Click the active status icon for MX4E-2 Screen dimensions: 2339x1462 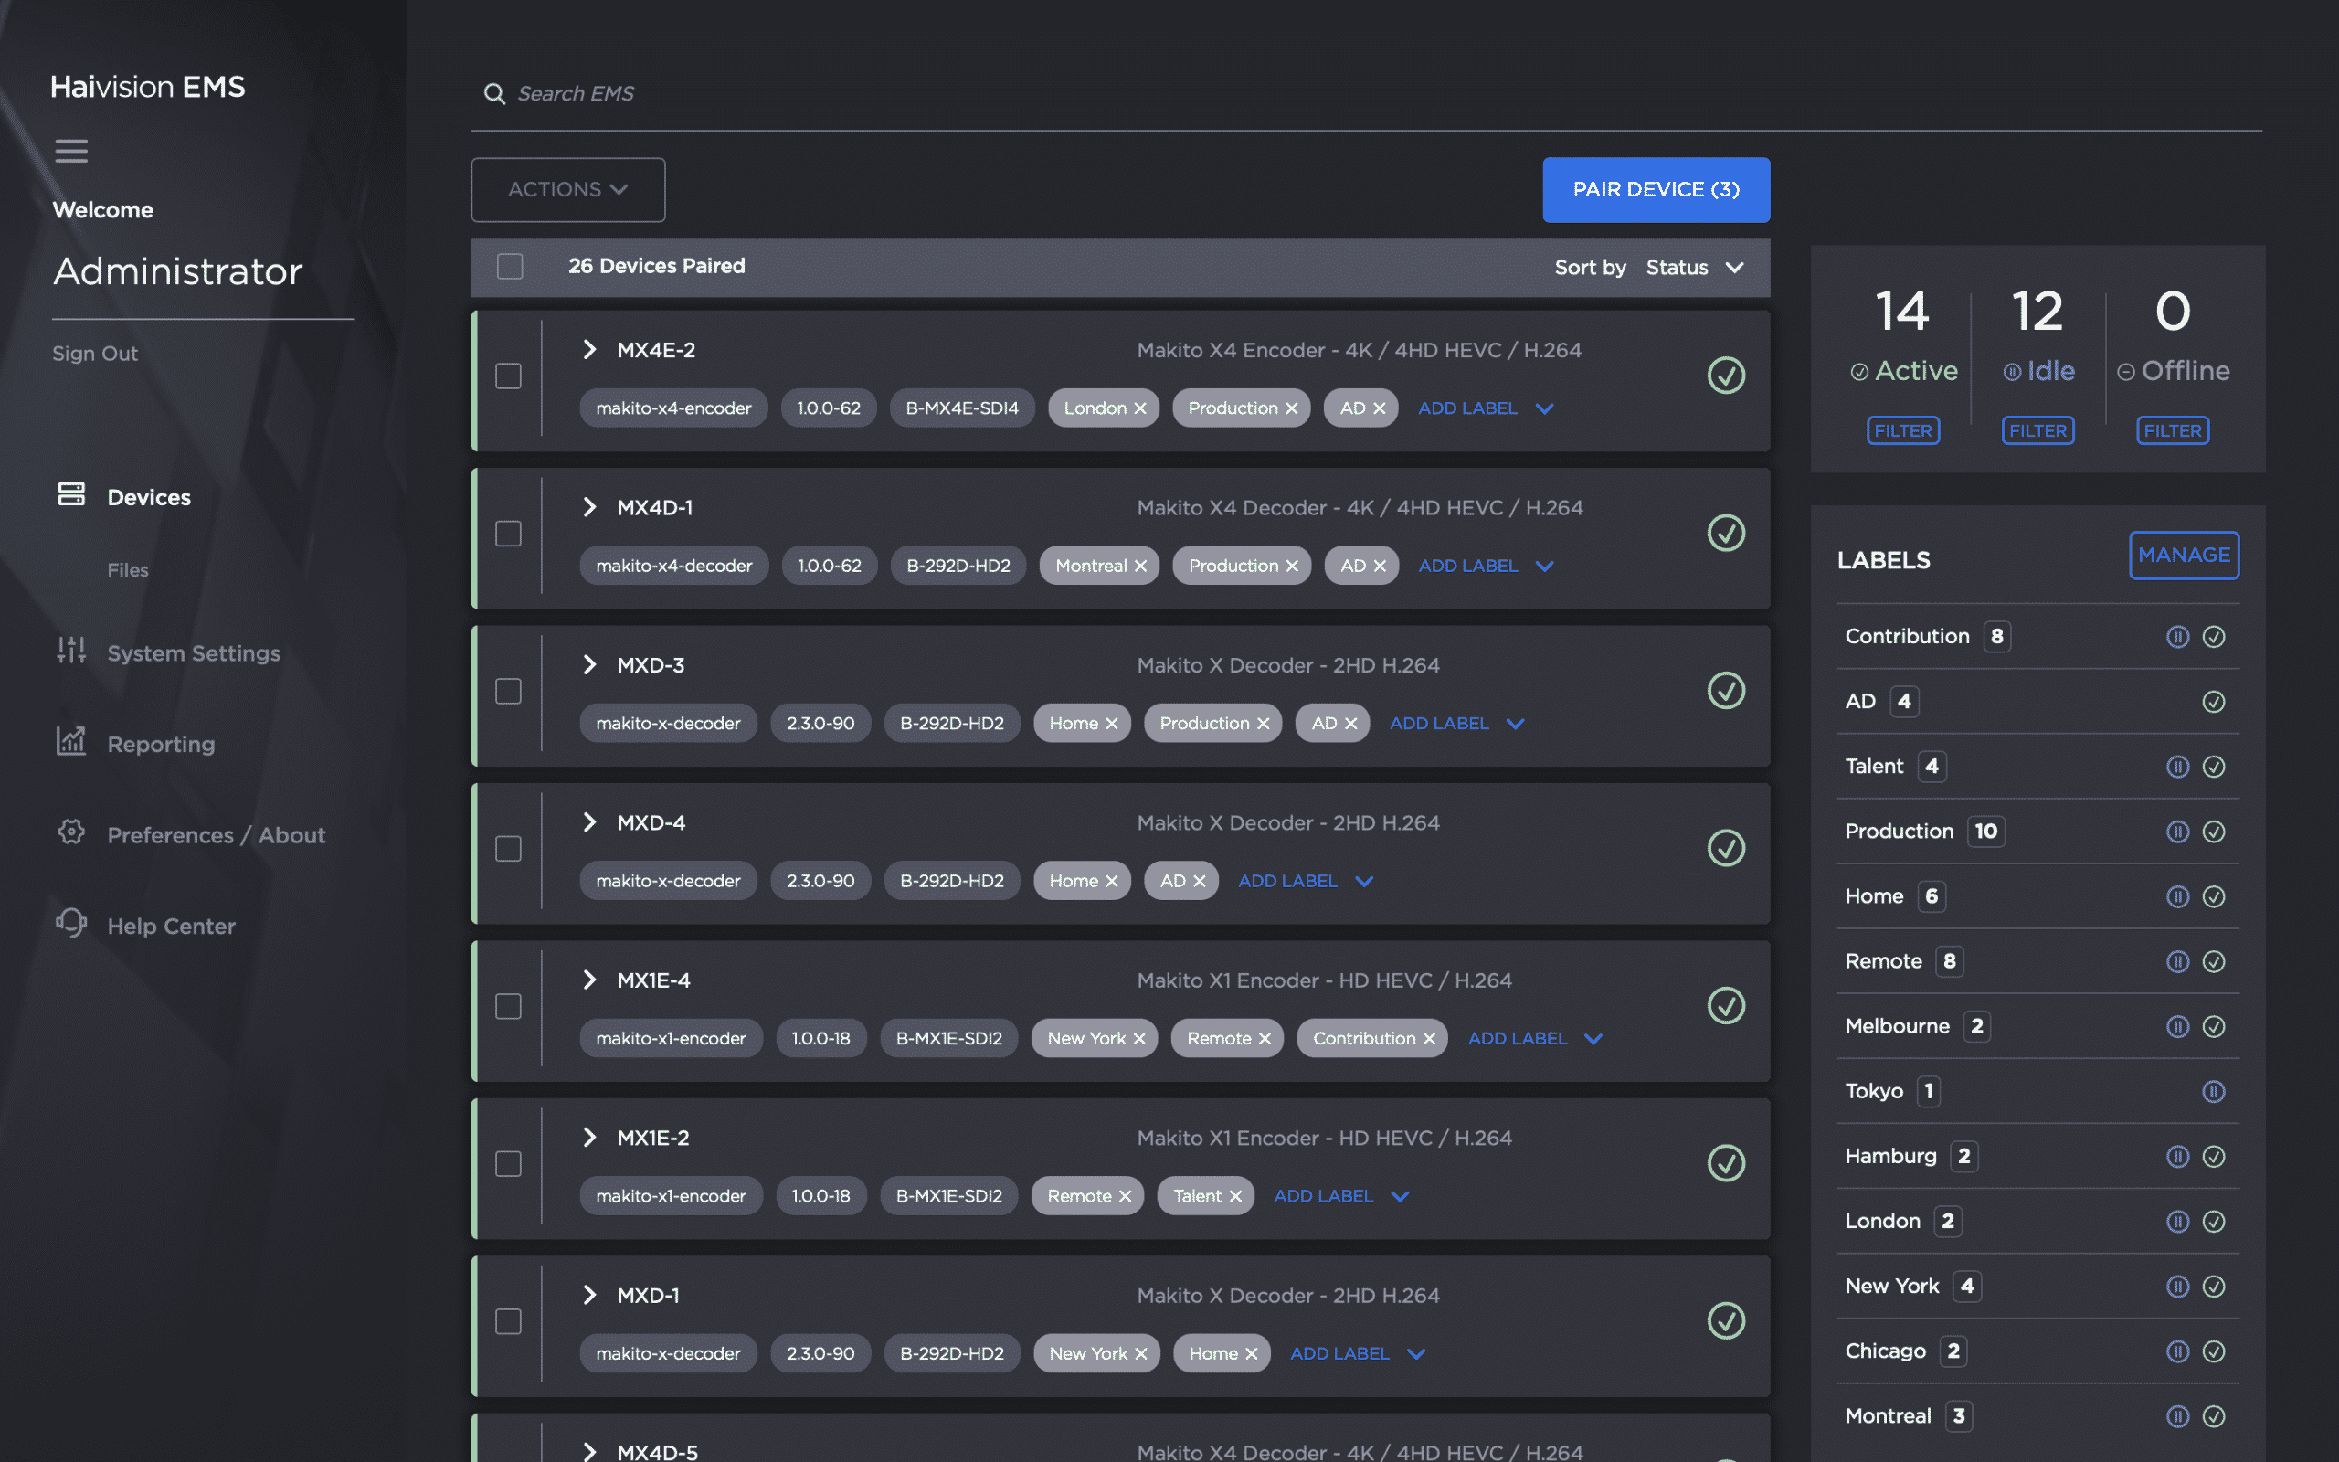[1725, 376]
